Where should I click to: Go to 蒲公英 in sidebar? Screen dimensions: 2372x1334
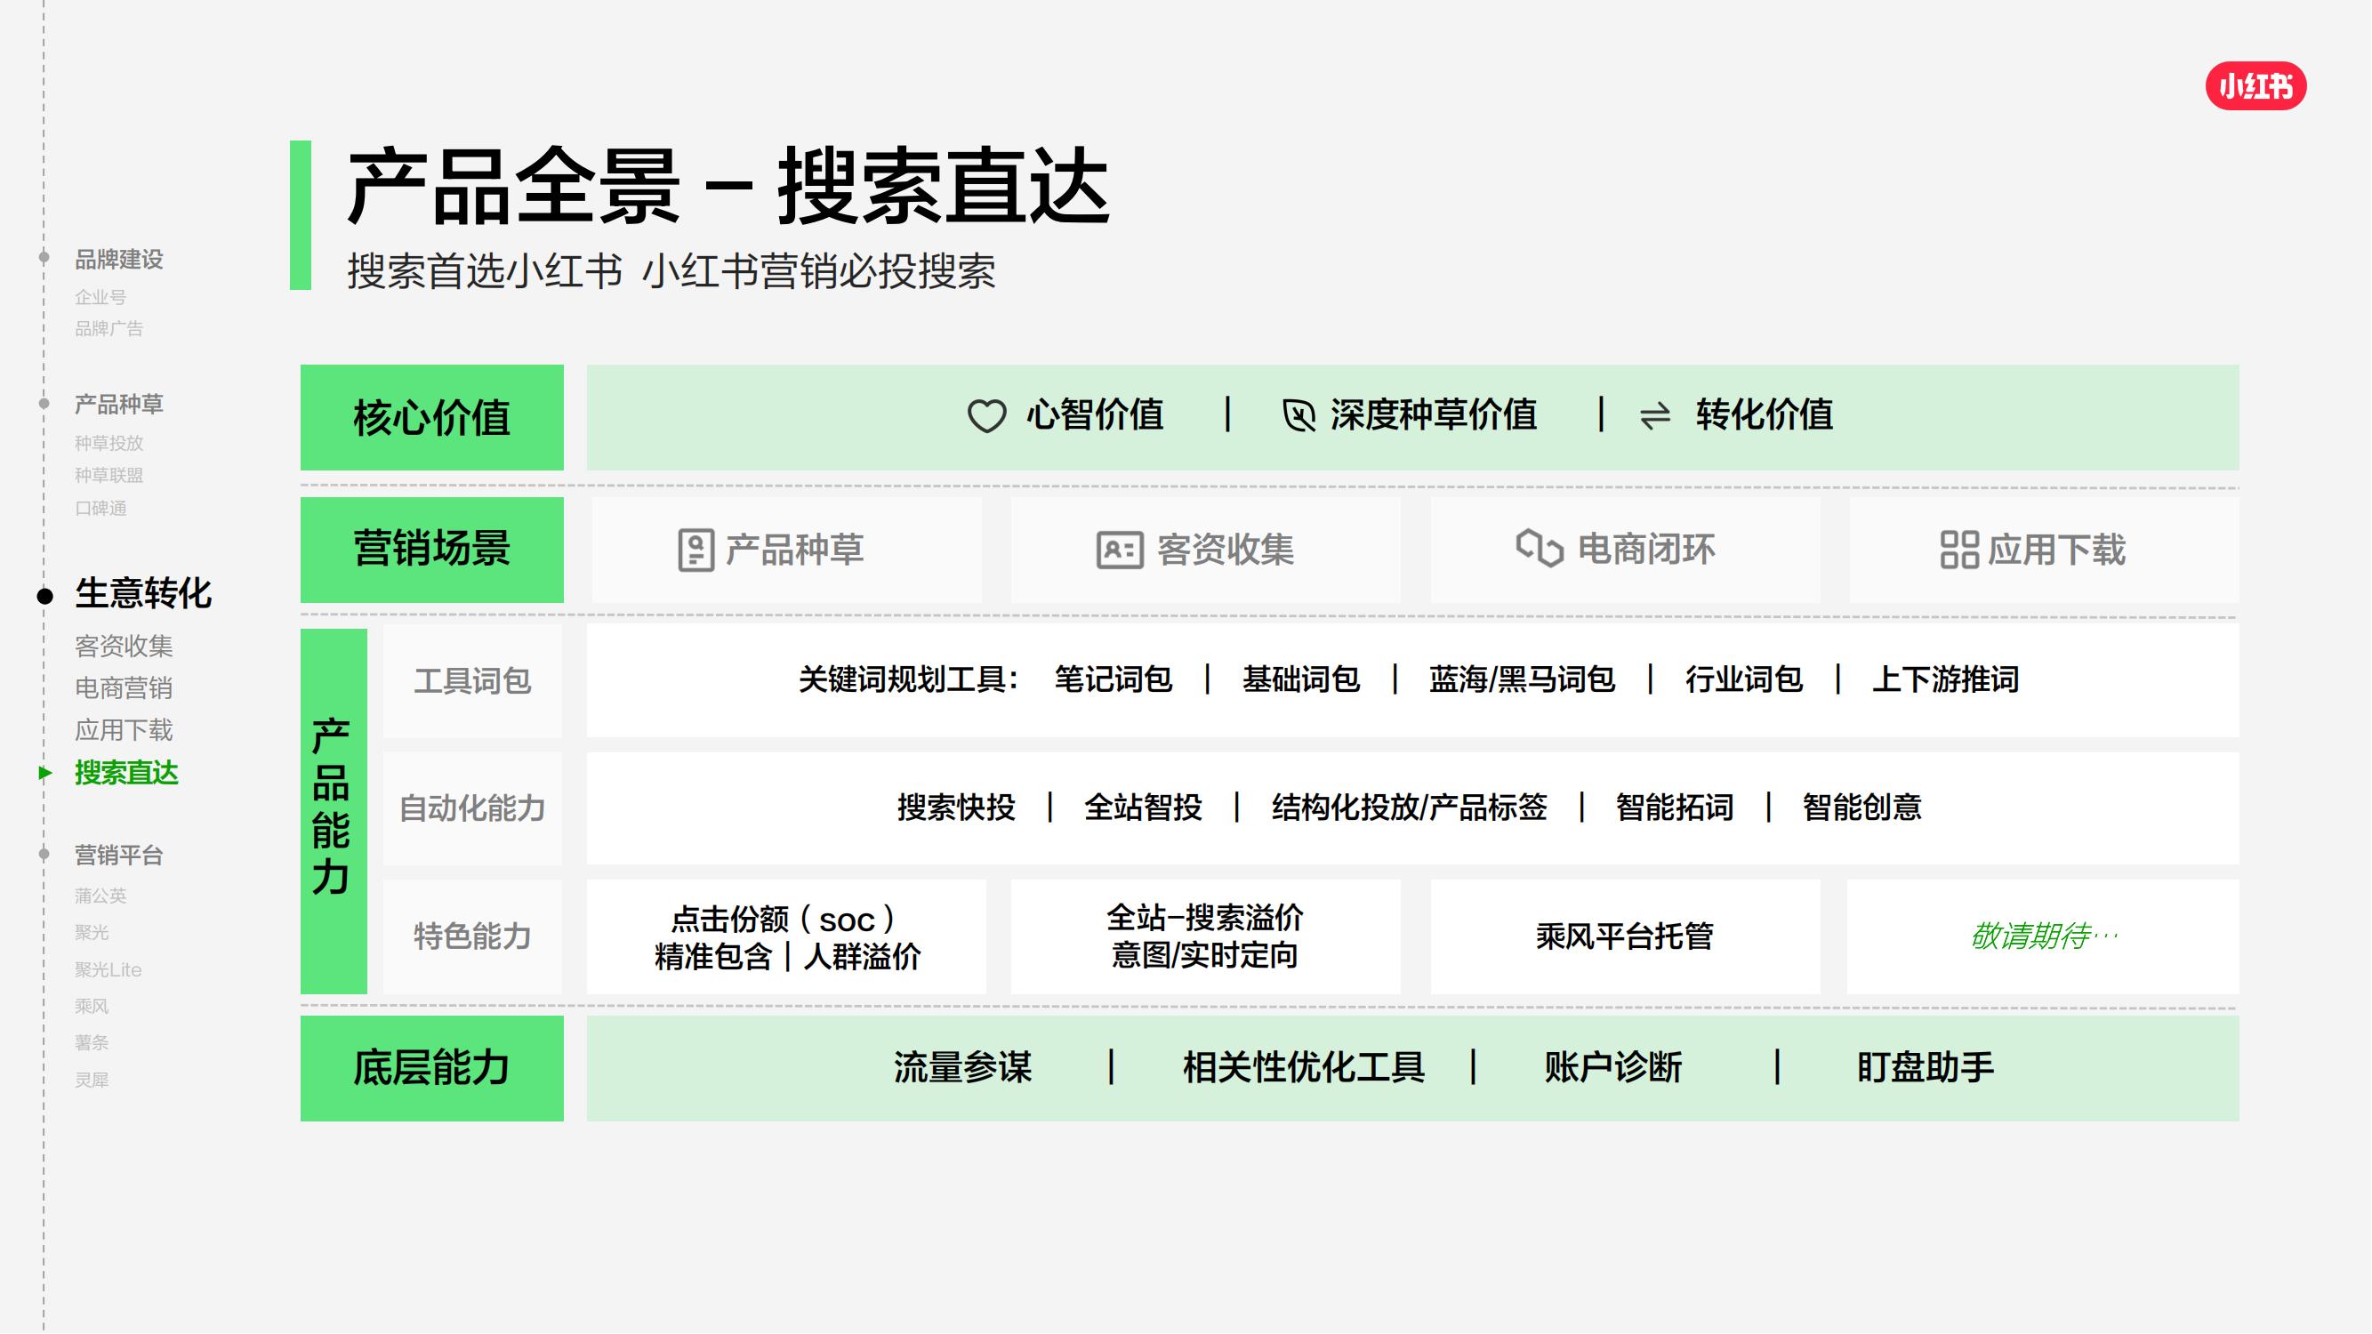(101, 896)
